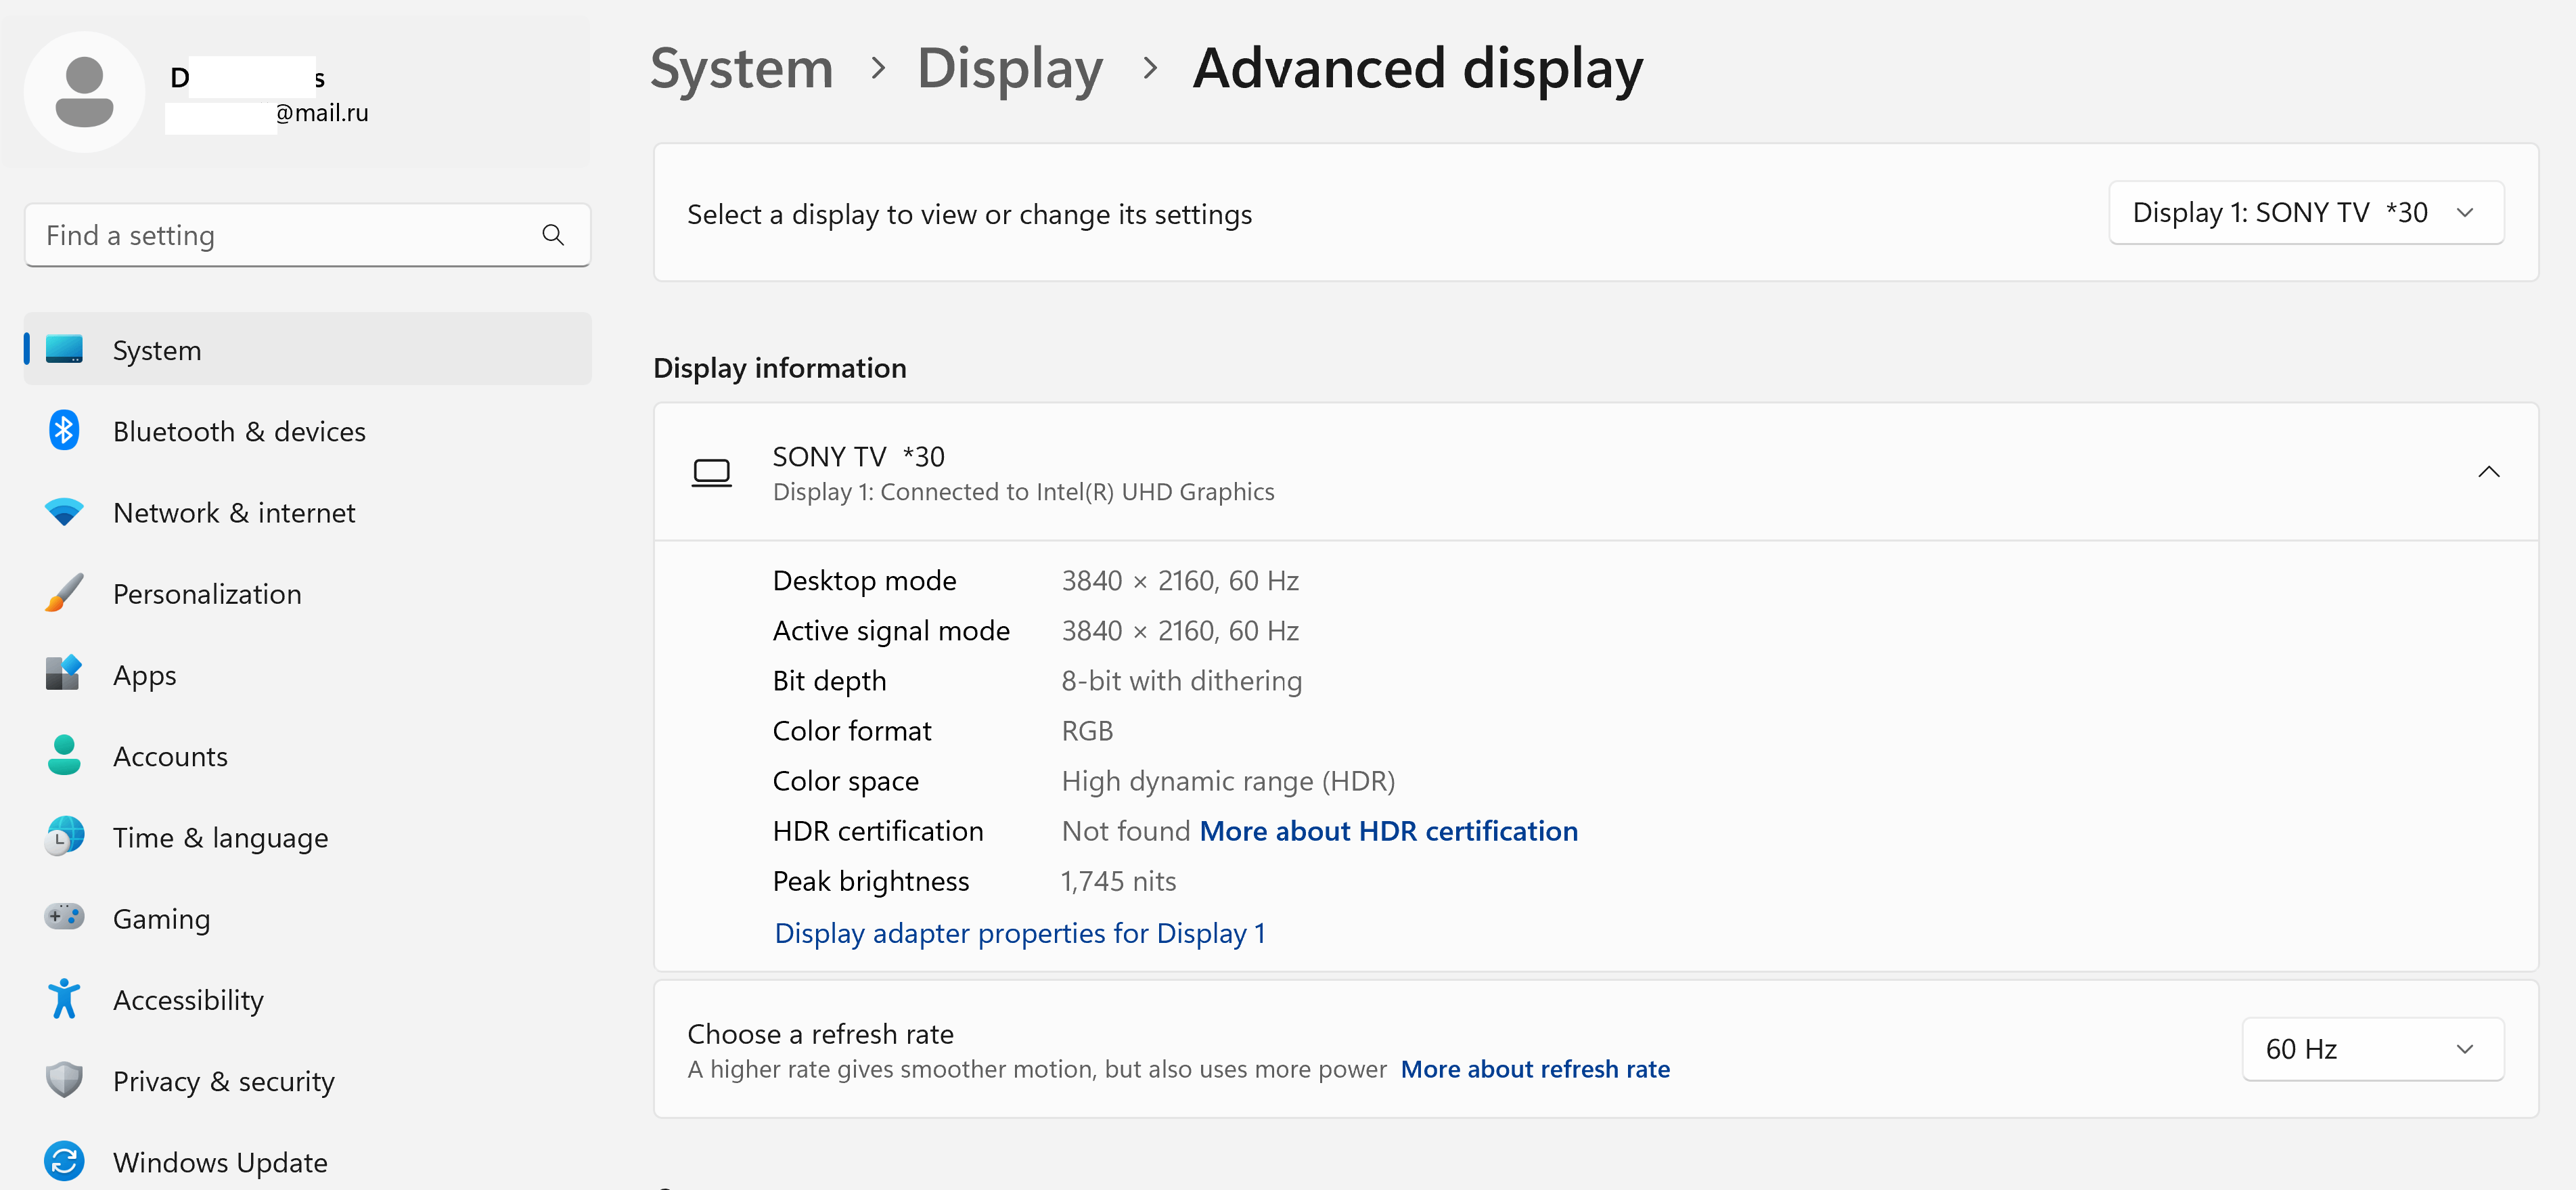
Task: Select Time & language in the sidebar
Action: coord(220,837)
